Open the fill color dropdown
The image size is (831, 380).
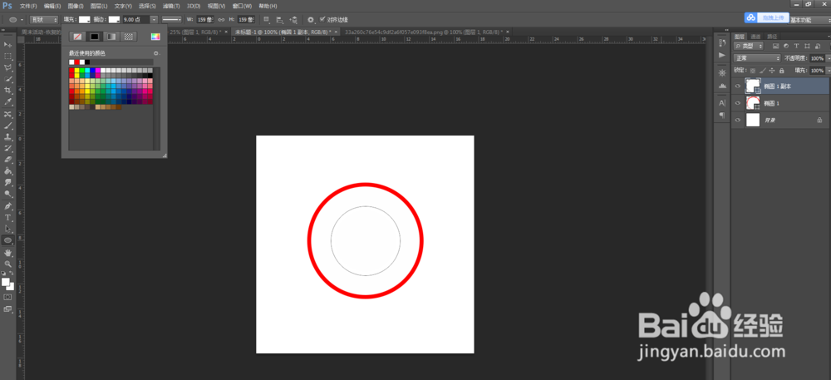tap(84, 20)
